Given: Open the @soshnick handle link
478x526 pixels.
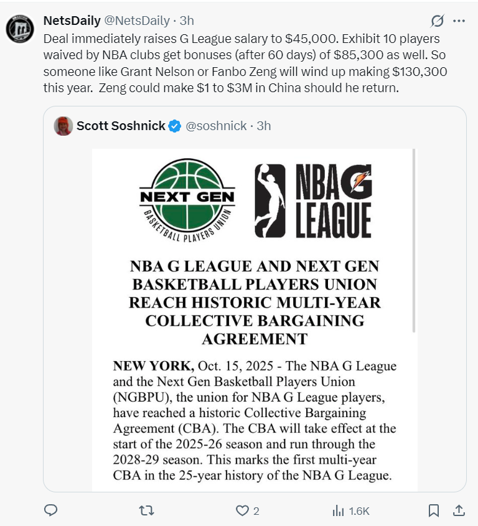Looking at the screenshot, I should (x=216, y=126).
